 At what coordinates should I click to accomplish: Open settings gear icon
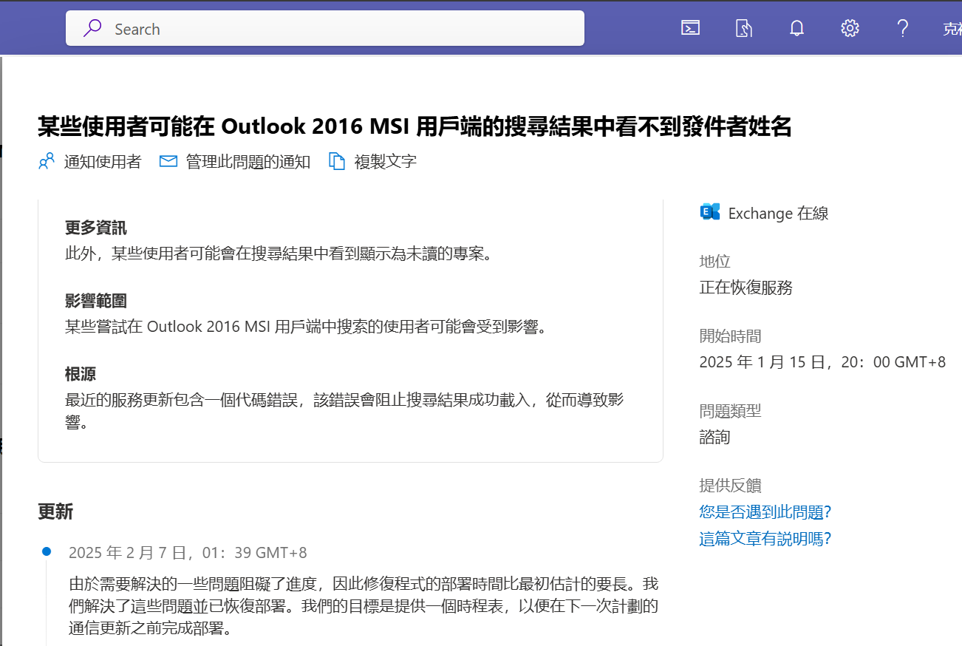pos(850,28)
